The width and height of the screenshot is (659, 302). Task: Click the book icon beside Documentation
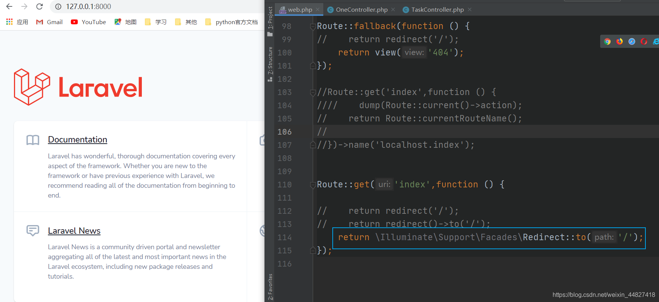coord(33,140)
